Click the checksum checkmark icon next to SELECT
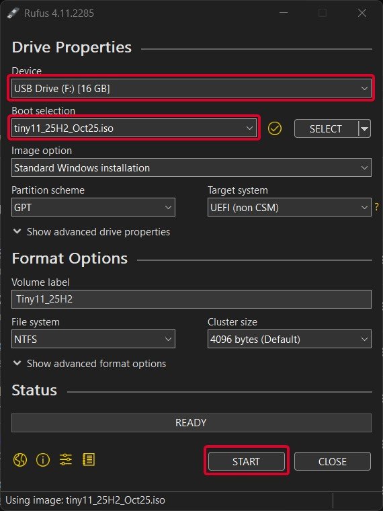This screenshot has height=511, width=383. (275, 128)
